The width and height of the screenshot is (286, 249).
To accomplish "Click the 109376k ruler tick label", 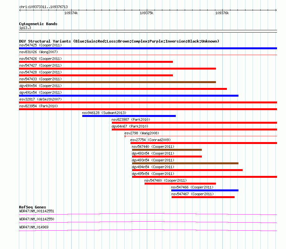I will click(222, 13).
